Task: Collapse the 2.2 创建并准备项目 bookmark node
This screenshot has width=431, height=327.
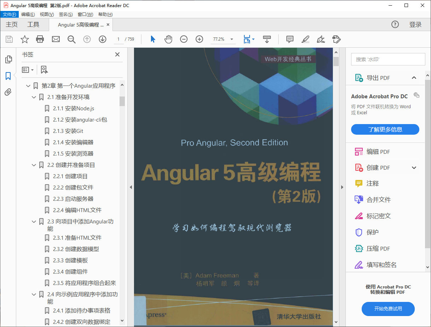Action: [34, 165]
